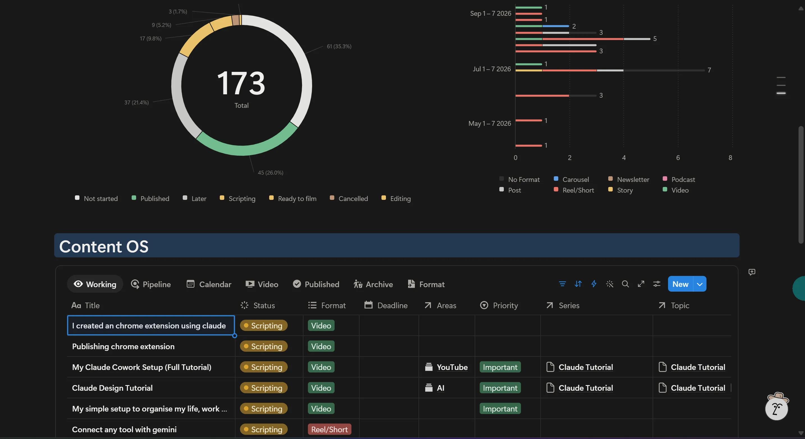The width and height of the screenshot is (805, 439).
Task: Open Reel/Short format of Connect any tool
Action: click(329, 430)
